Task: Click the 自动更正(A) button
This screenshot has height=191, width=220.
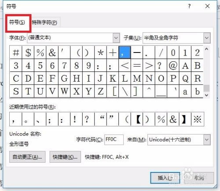Action: pyautogui.click(x=27, y=157)
